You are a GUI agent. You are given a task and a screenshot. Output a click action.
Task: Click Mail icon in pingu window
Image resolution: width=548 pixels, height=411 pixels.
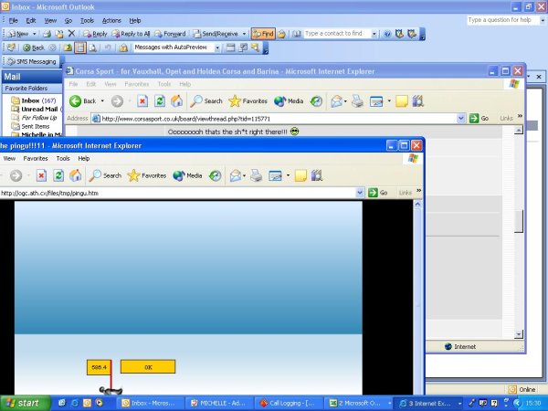[x=236, y=175]
